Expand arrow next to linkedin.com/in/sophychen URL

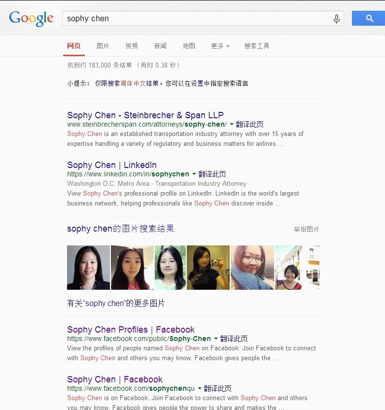click(x=194, y=174)
